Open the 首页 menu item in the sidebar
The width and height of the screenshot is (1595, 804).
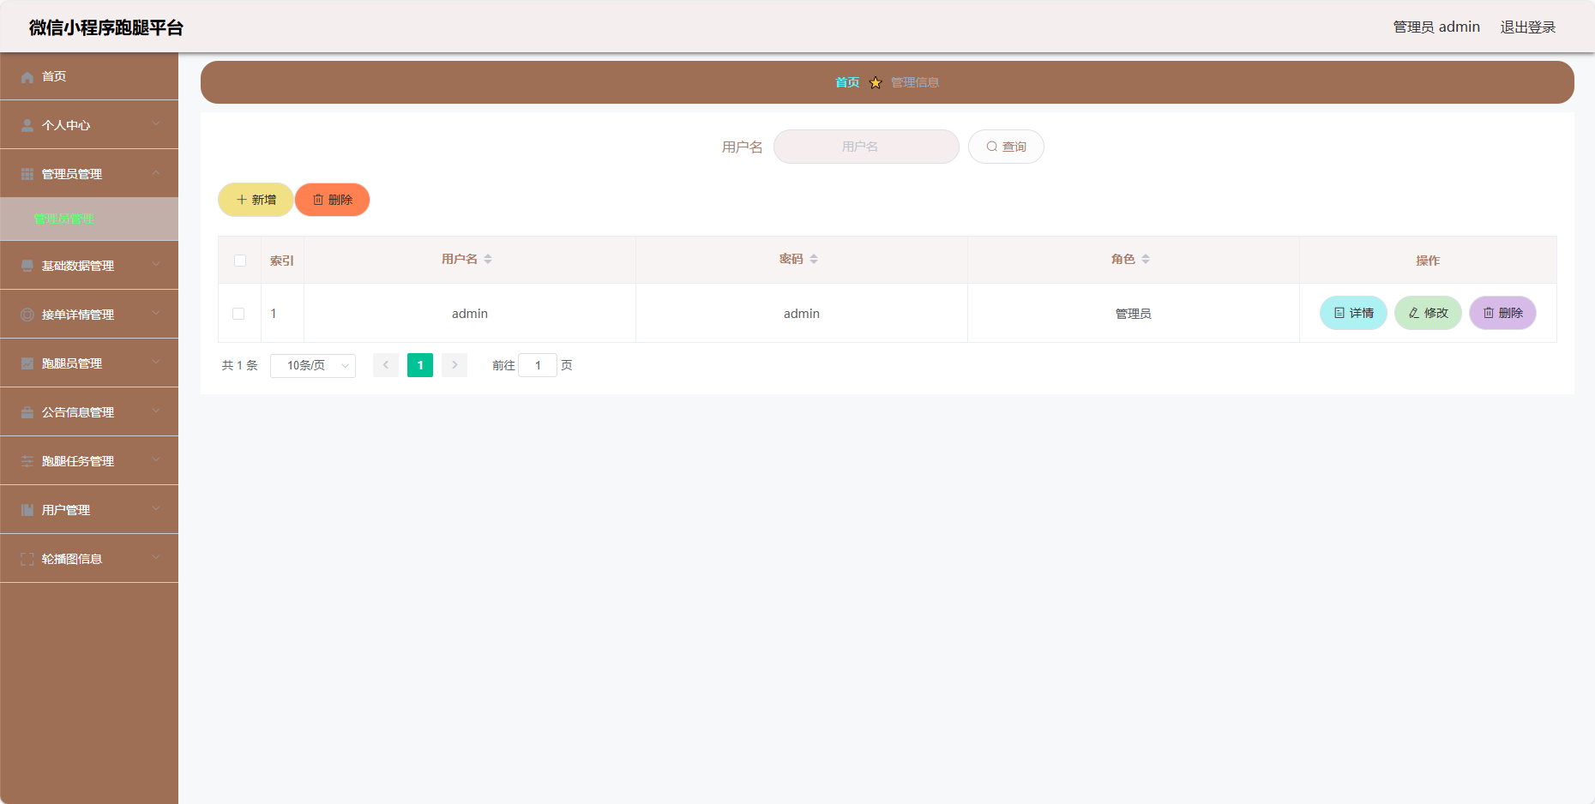coord(89,76)
